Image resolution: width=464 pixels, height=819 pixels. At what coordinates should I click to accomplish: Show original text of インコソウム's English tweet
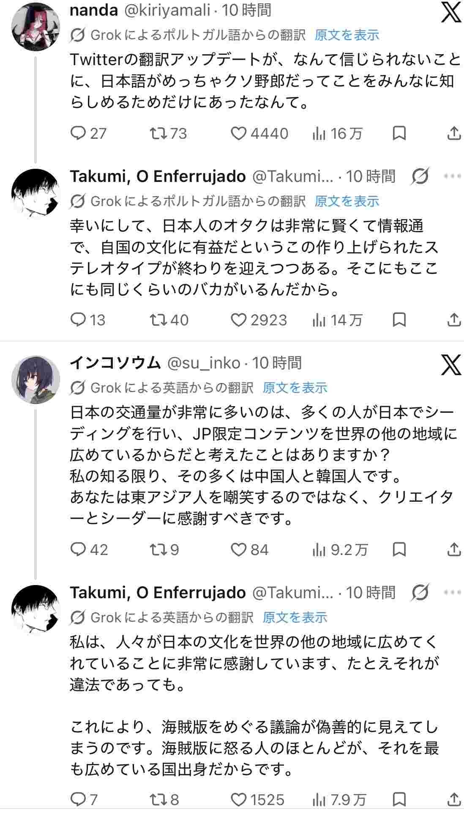click(x=295, y=388)
